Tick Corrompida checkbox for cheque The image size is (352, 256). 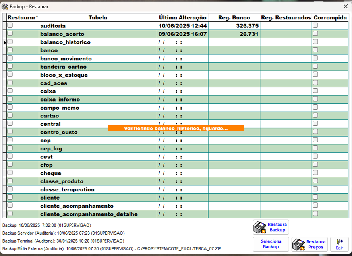click(315, 173)
